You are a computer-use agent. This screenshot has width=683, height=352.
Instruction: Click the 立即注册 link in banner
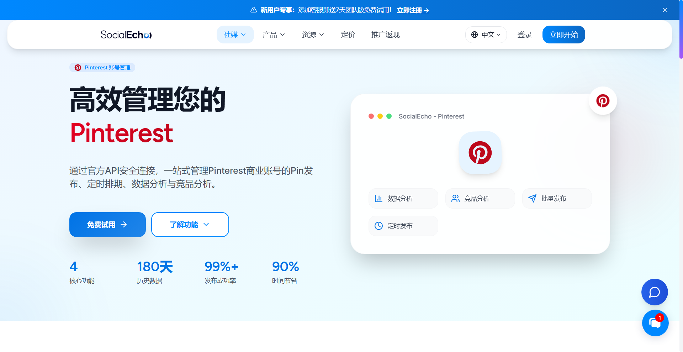[413, 10]
